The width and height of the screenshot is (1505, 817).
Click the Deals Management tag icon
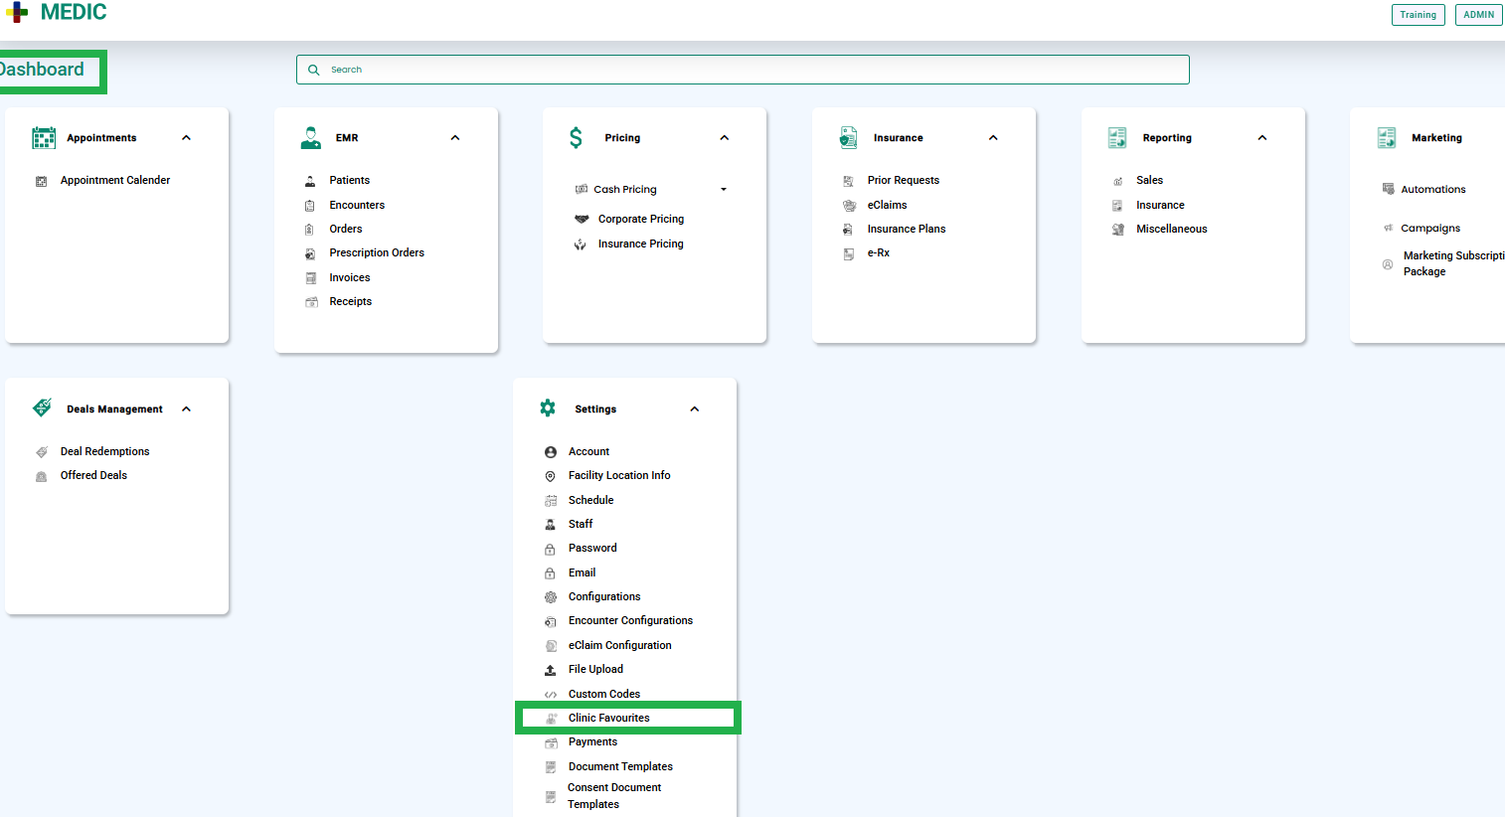[x=42, y=408]
